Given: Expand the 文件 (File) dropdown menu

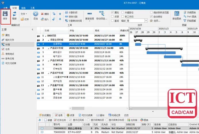Looking at the screenshot, I should pyautogui.click(x=24, y=13).
